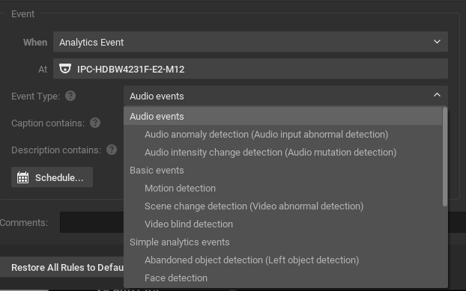466x291 pixels.
Task: Click the dome camera icon for IPC-HDBW4231F-E2-M12
Action: (x=65, y=69)
